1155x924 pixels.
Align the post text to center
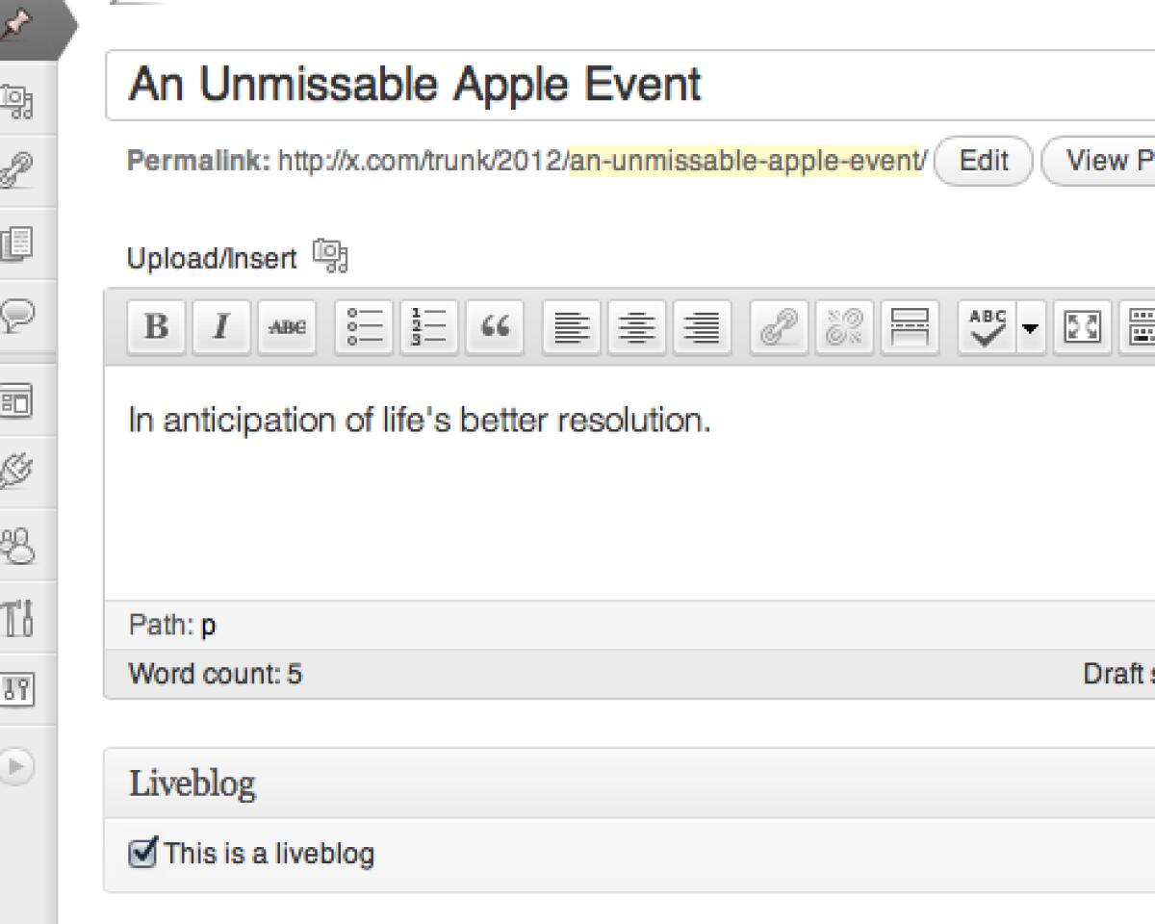[636, 327]
